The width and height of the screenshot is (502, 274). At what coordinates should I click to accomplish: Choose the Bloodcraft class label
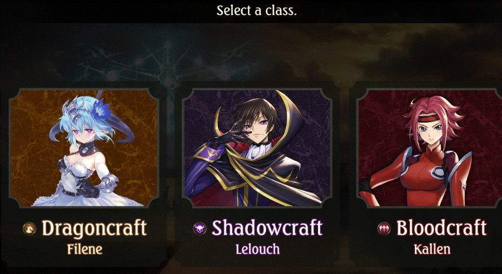[442, 228]
